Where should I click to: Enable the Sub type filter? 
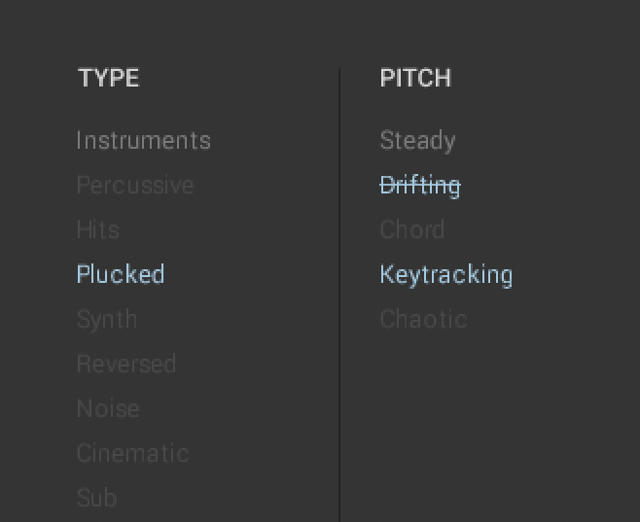point(97,499)
